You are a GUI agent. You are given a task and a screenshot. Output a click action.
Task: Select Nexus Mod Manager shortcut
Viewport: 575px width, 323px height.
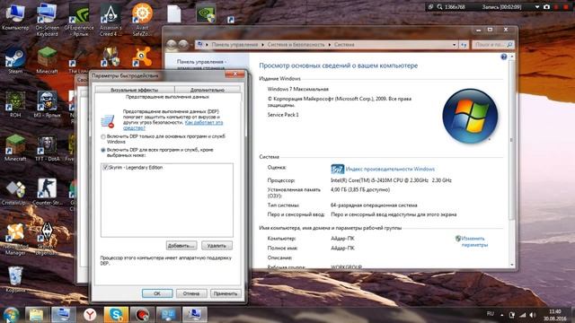[15, 239]
